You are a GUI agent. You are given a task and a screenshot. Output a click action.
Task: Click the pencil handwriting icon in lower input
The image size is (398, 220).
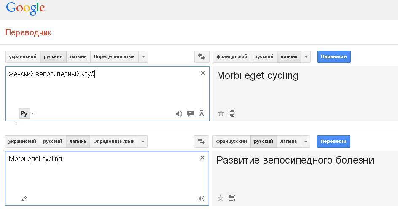pyautogui.click(x=24, y=199)
